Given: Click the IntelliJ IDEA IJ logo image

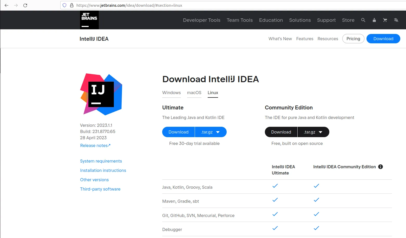Looking at the screenshot, I should 101,94.
